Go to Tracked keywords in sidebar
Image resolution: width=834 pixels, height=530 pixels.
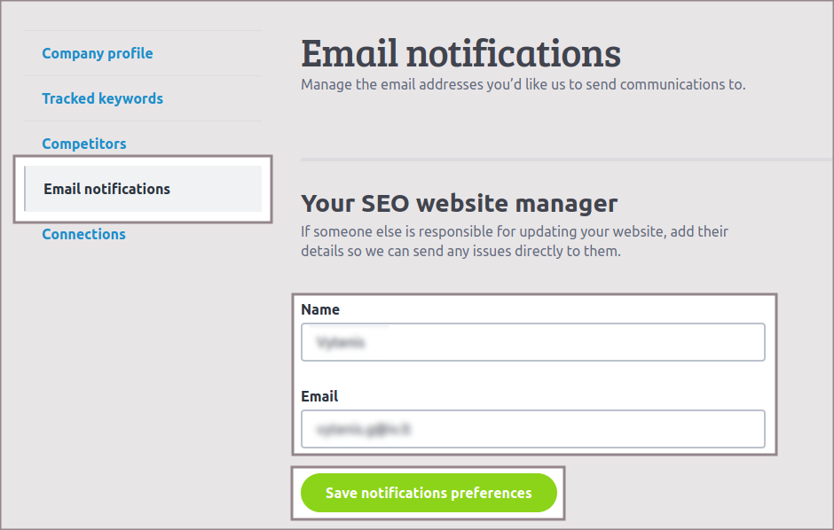(102, 98)
